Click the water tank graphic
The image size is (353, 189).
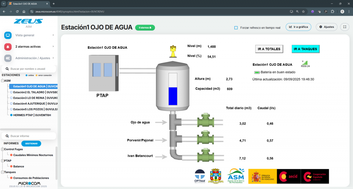coord(173,86)
